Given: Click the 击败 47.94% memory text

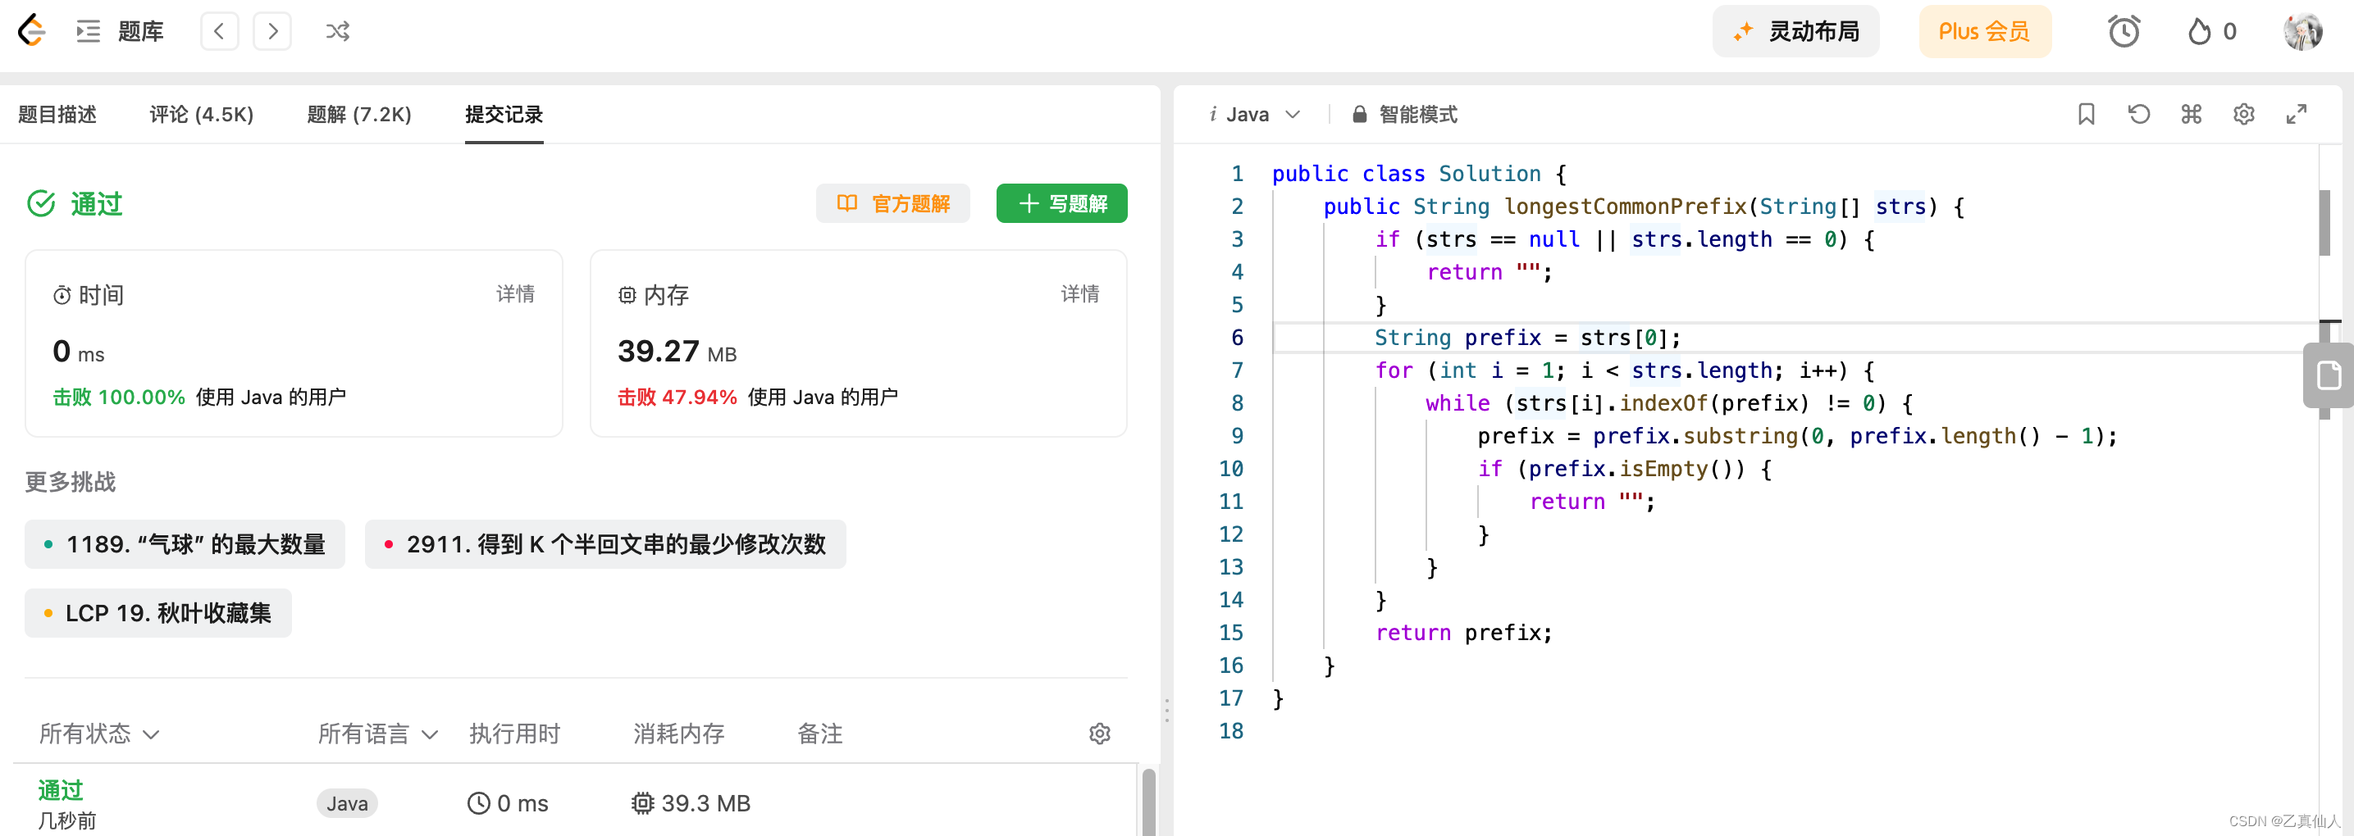Looking at the screenshot, I should pyautogui.click(x=677, y=397).
